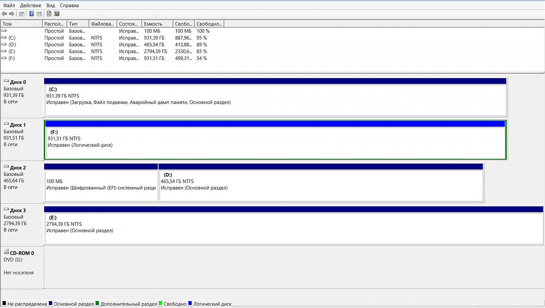
Task: Click the 95 % free value in the list
Action: 202,38
